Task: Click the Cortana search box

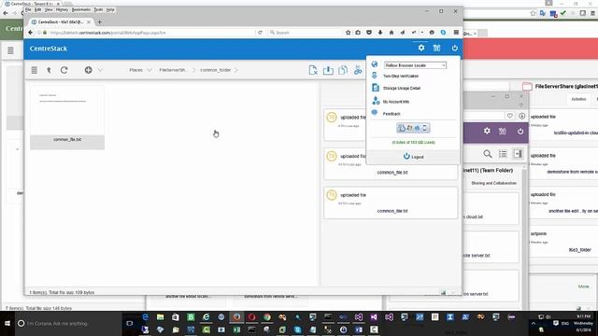Action: (68, 324)
